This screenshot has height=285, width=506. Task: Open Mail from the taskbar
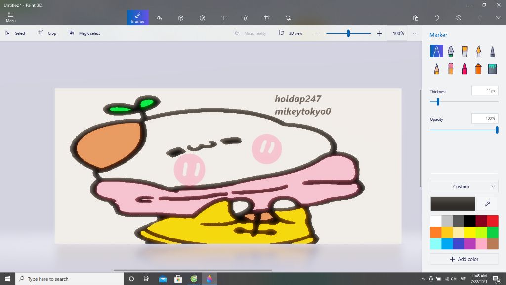[163, 279]
